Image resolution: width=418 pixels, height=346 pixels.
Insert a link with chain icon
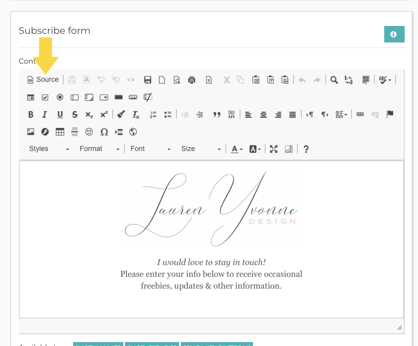tap(360, 114)
